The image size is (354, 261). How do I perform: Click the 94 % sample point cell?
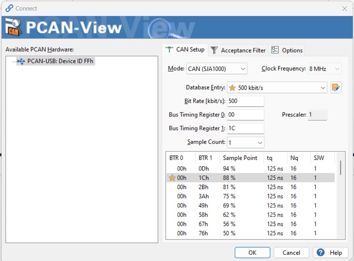pos(229,168)
